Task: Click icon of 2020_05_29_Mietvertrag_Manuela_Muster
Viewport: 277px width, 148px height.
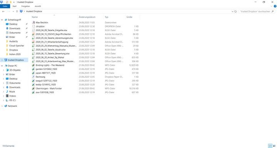Action: (33, 46)
